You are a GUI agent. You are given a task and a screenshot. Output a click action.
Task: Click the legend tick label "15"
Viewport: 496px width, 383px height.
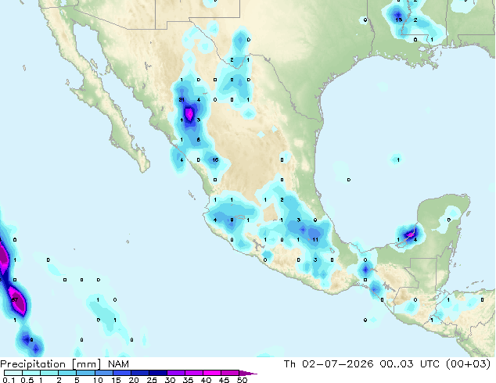pyautogui.click(x=116, y=380)
